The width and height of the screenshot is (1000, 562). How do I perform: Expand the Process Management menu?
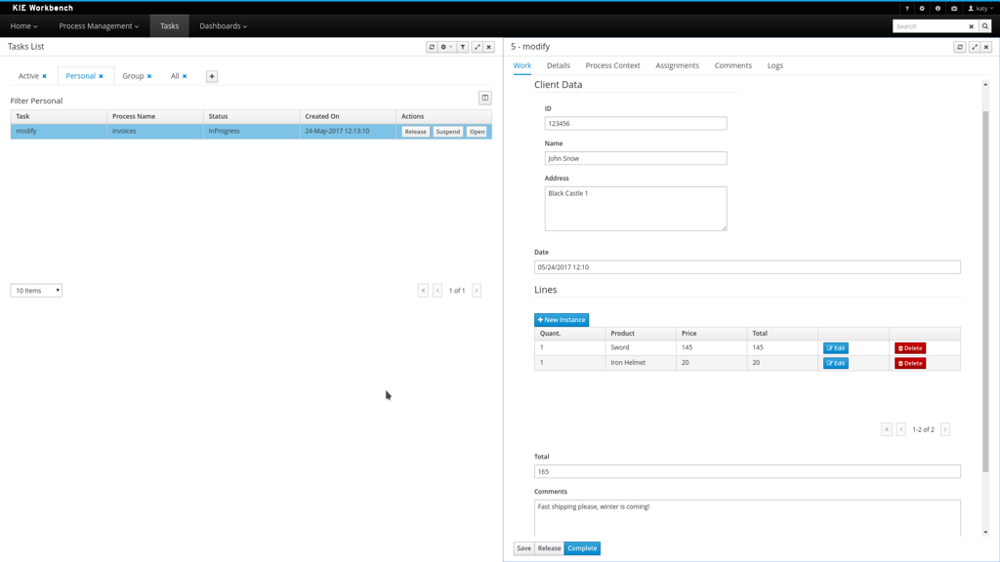(99, 26)
